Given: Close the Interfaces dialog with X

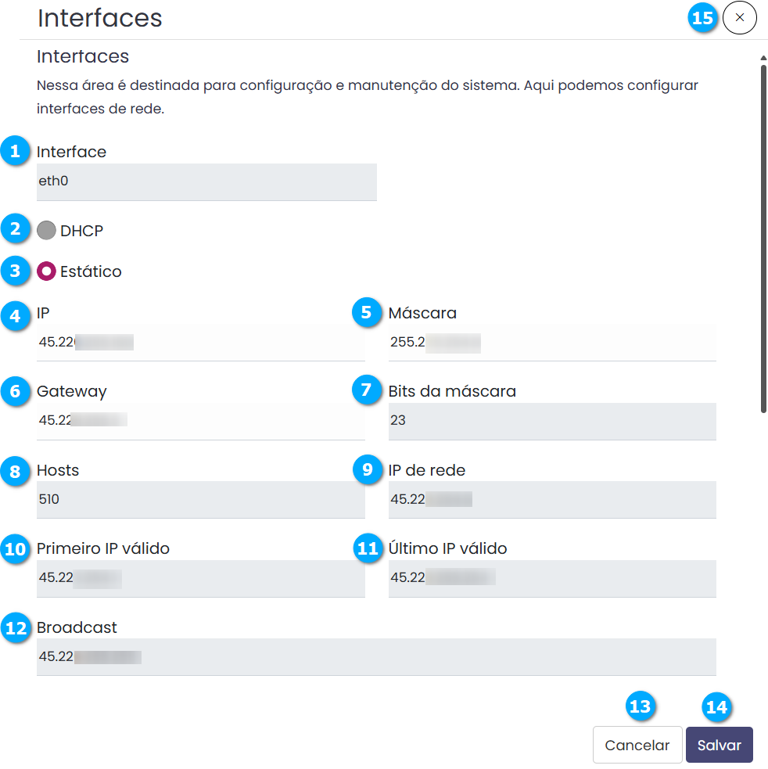Looking at the screenshot, I should (740, 17).
